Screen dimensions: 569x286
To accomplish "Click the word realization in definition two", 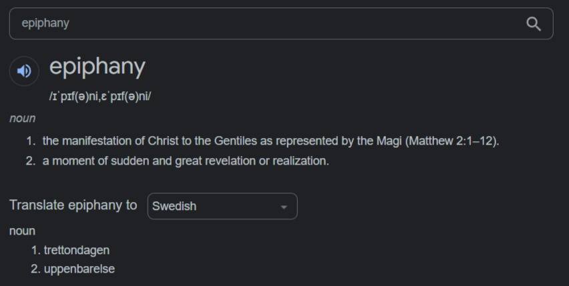I will point(300,161).
